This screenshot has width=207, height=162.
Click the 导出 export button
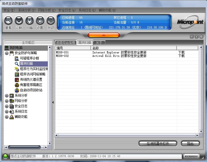[190, 143]
